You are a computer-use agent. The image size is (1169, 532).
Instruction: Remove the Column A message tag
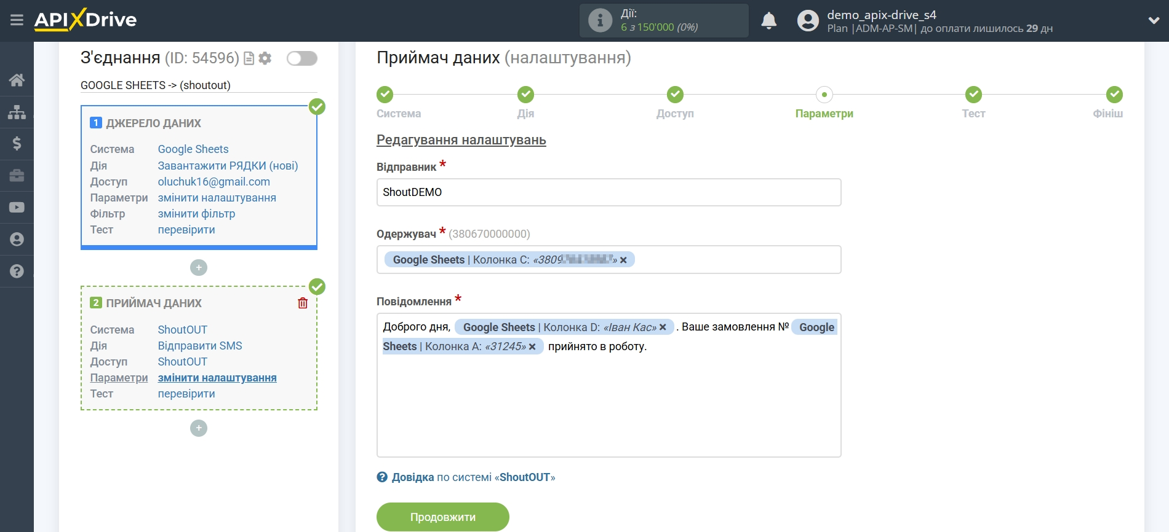click(x=532, y=346)
